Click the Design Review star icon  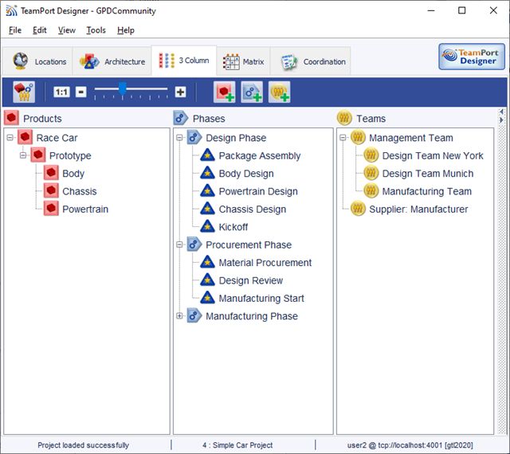click(207, 280)
